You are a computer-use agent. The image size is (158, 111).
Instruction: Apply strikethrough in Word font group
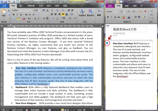click(x=26, y=15)
